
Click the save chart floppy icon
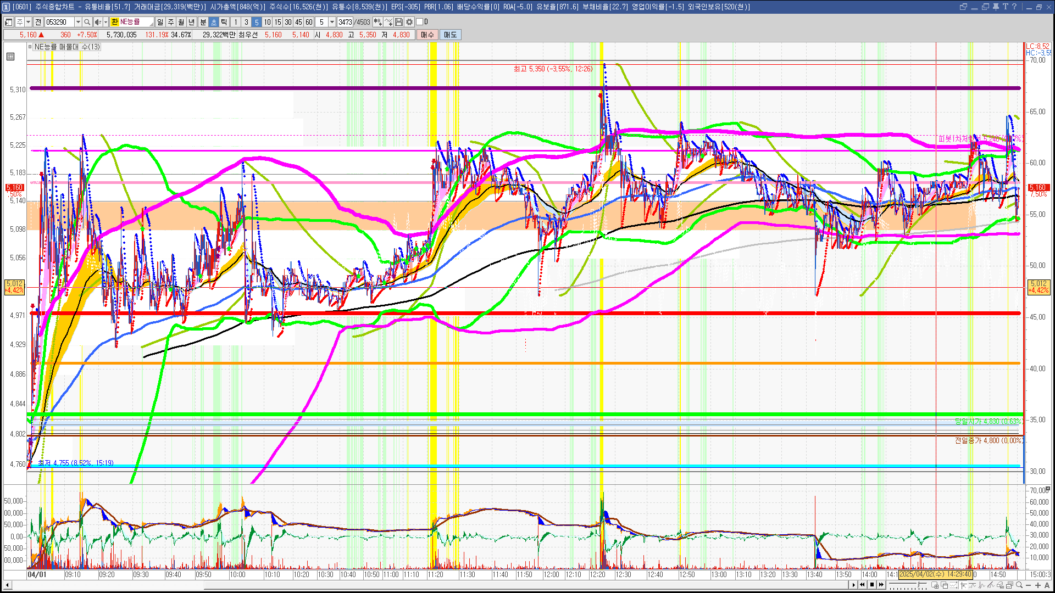click(x=399, y=22)
